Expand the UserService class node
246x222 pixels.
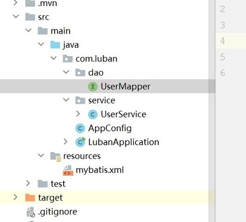pos(78,114)
